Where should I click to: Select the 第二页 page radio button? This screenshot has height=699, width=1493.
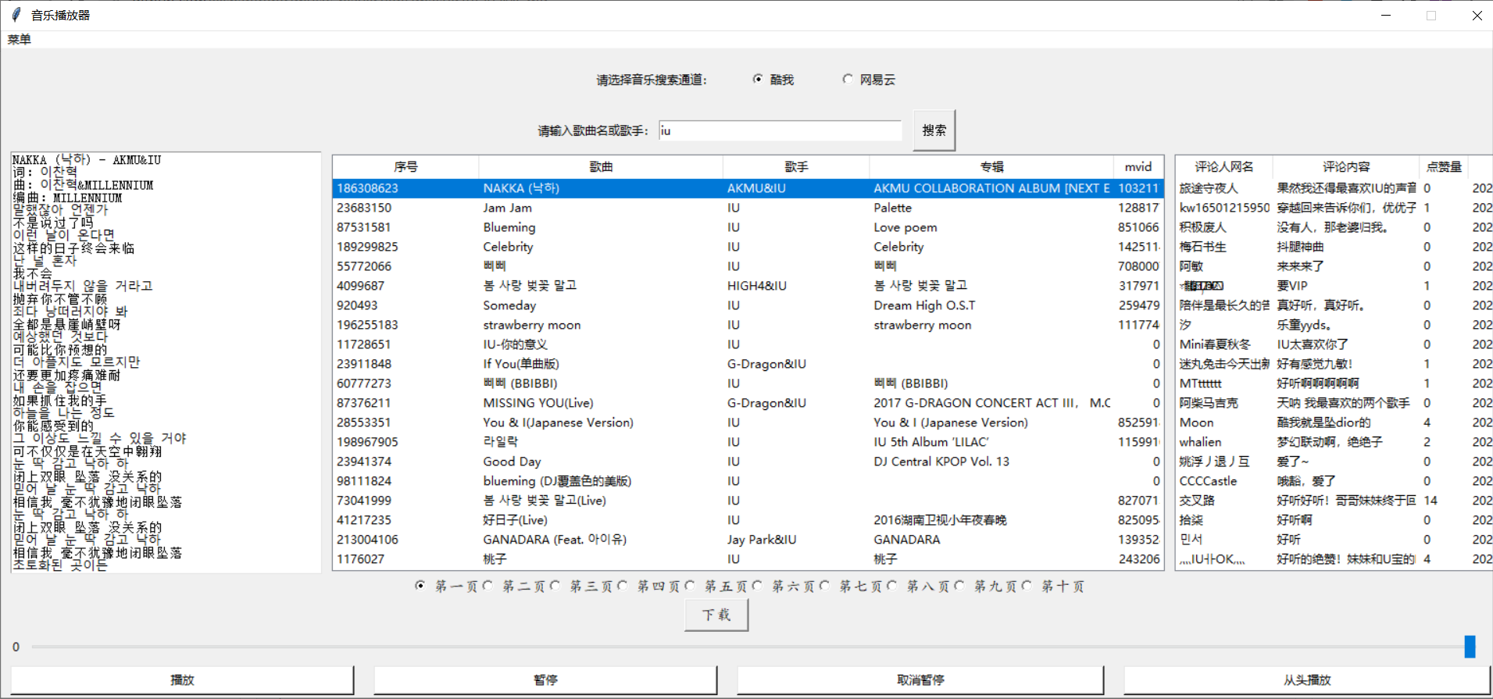pos(514,586)
